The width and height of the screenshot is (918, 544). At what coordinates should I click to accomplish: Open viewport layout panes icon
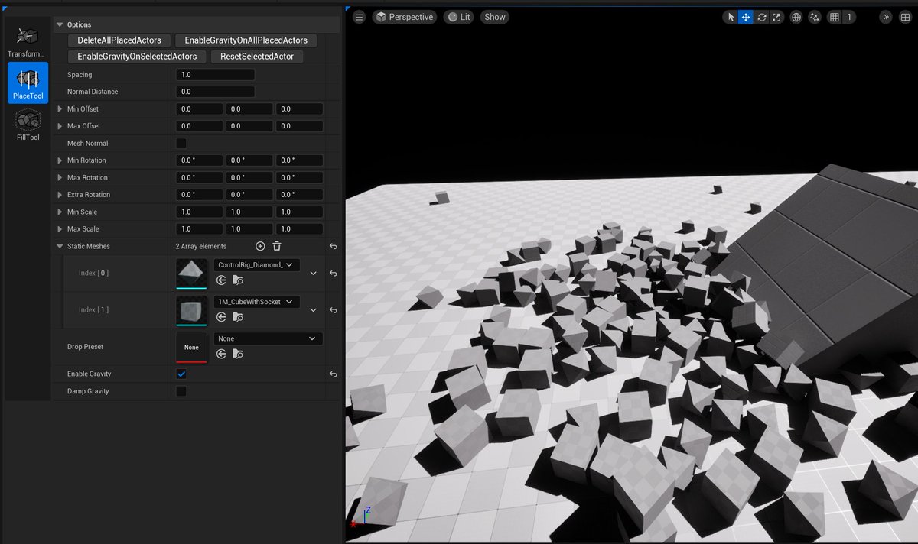[x=905, y=17]
